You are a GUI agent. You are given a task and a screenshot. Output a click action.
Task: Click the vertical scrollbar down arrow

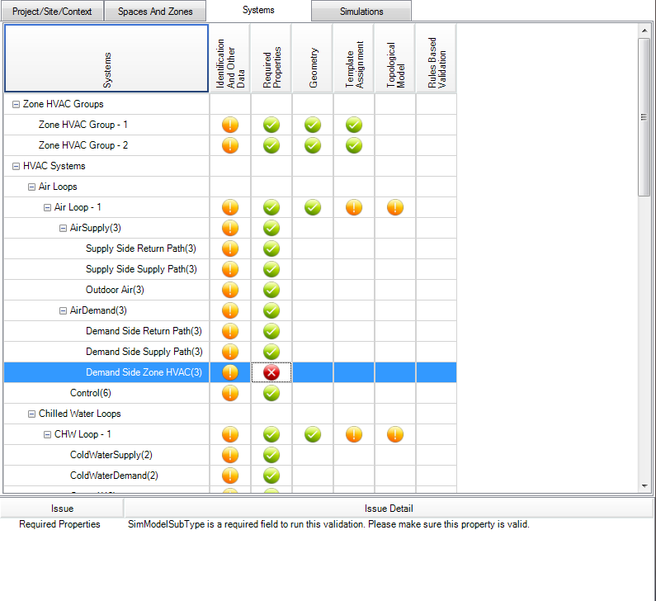645,488
